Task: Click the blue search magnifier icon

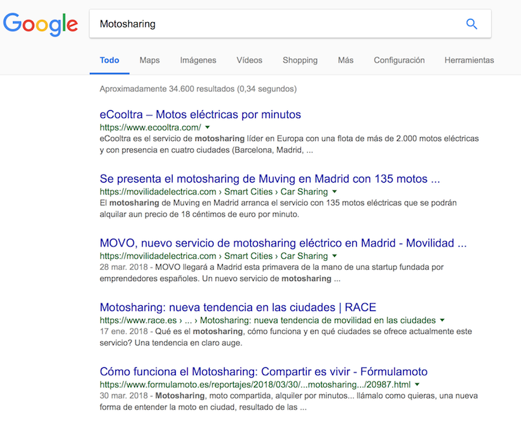Action: 472,23
